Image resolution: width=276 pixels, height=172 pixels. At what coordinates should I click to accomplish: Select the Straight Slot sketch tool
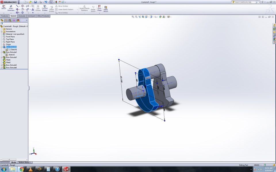point(17,13)
